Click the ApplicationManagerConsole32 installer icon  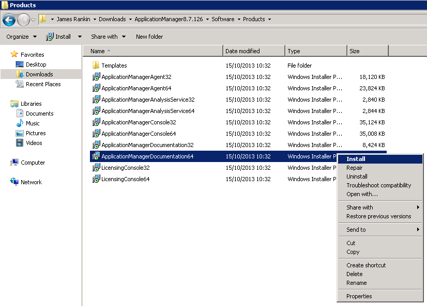pyautogui.click(x=96, y=122)
